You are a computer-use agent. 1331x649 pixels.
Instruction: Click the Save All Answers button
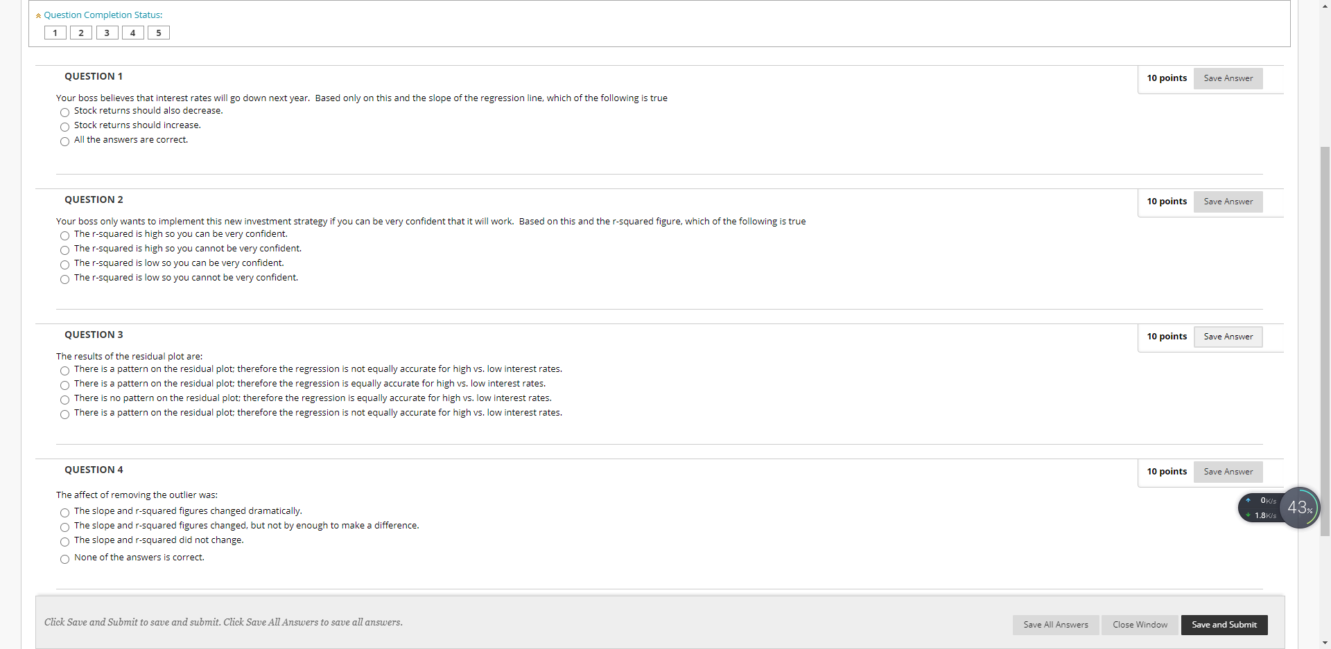point(1055,625)
